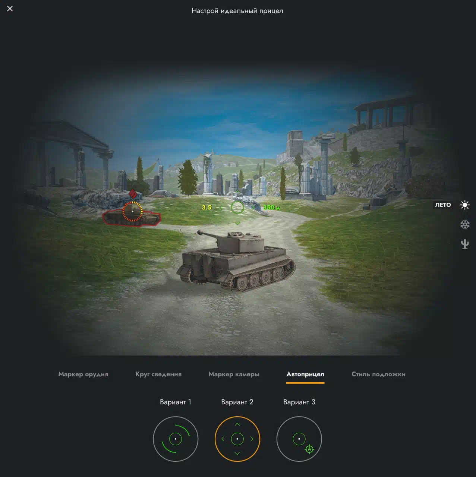Click the orange gun marker on enemy

point(133,211)
